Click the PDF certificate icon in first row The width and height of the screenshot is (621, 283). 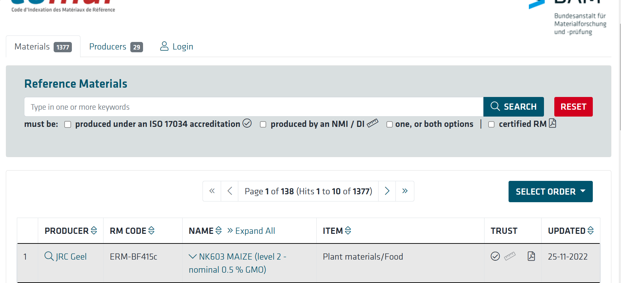pyautogui.click(x=531, y=256)
